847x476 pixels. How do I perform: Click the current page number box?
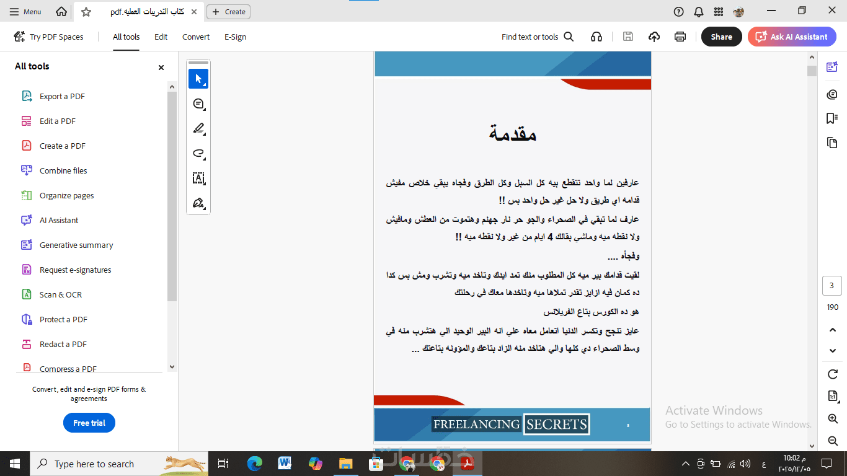831,286
